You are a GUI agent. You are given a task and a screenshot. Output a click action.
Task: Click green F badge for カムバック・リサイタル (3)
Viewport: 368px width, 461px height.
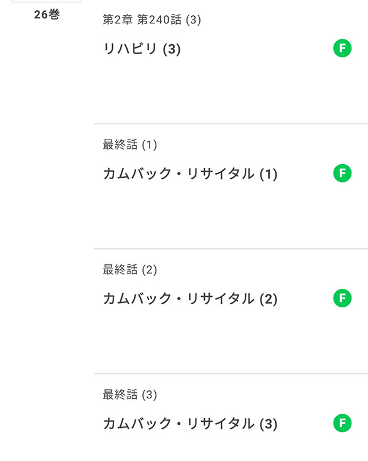pos(342,423)
